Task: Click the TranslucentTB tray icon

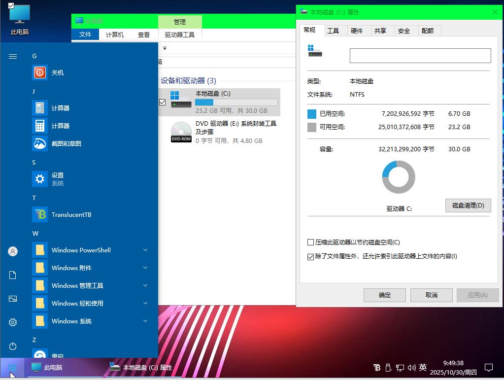Action: pos(377,368)
